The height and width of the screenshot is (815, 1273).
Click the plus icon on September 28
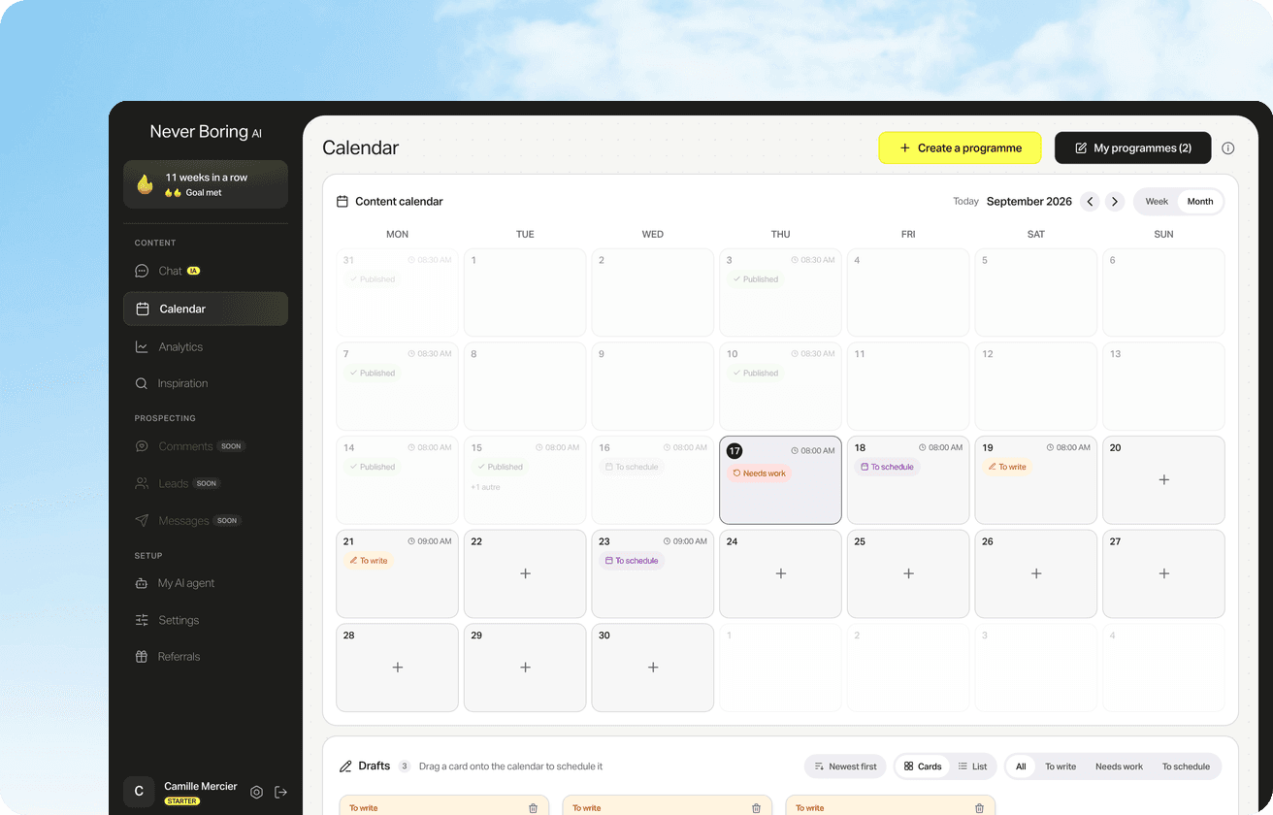pos(398,668)
